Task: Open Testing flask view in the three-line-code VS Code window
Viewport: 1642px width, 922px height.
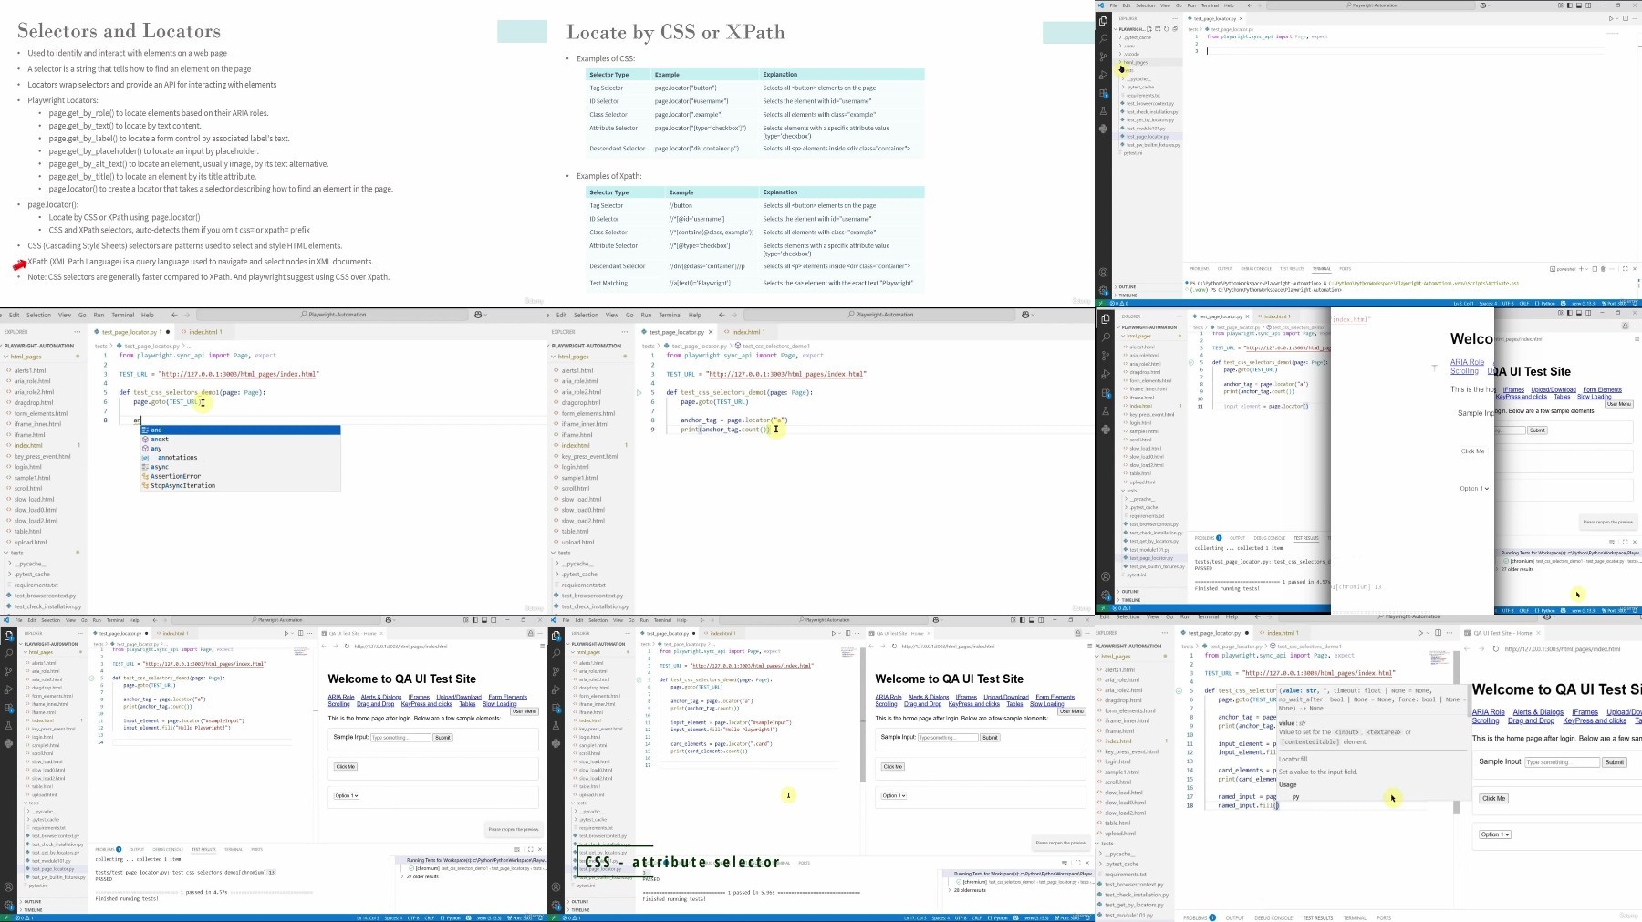Action: (1103, 111)
